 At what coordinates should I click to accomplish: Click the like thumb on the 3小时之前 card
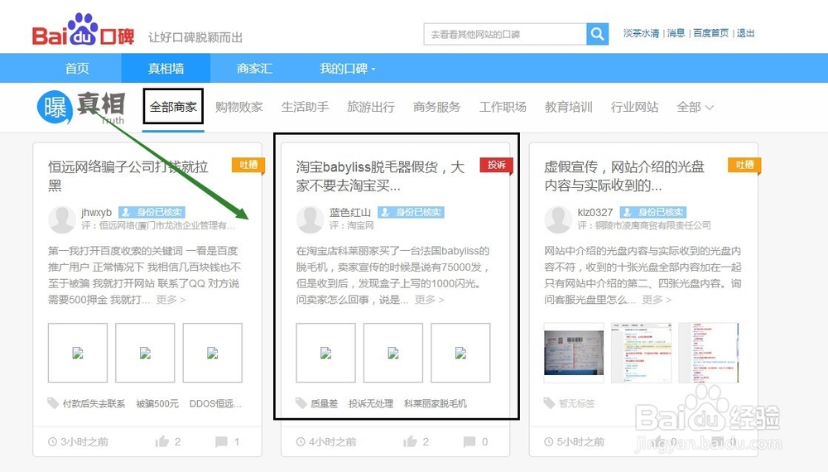pyautogui.click(x=162, y=441)
